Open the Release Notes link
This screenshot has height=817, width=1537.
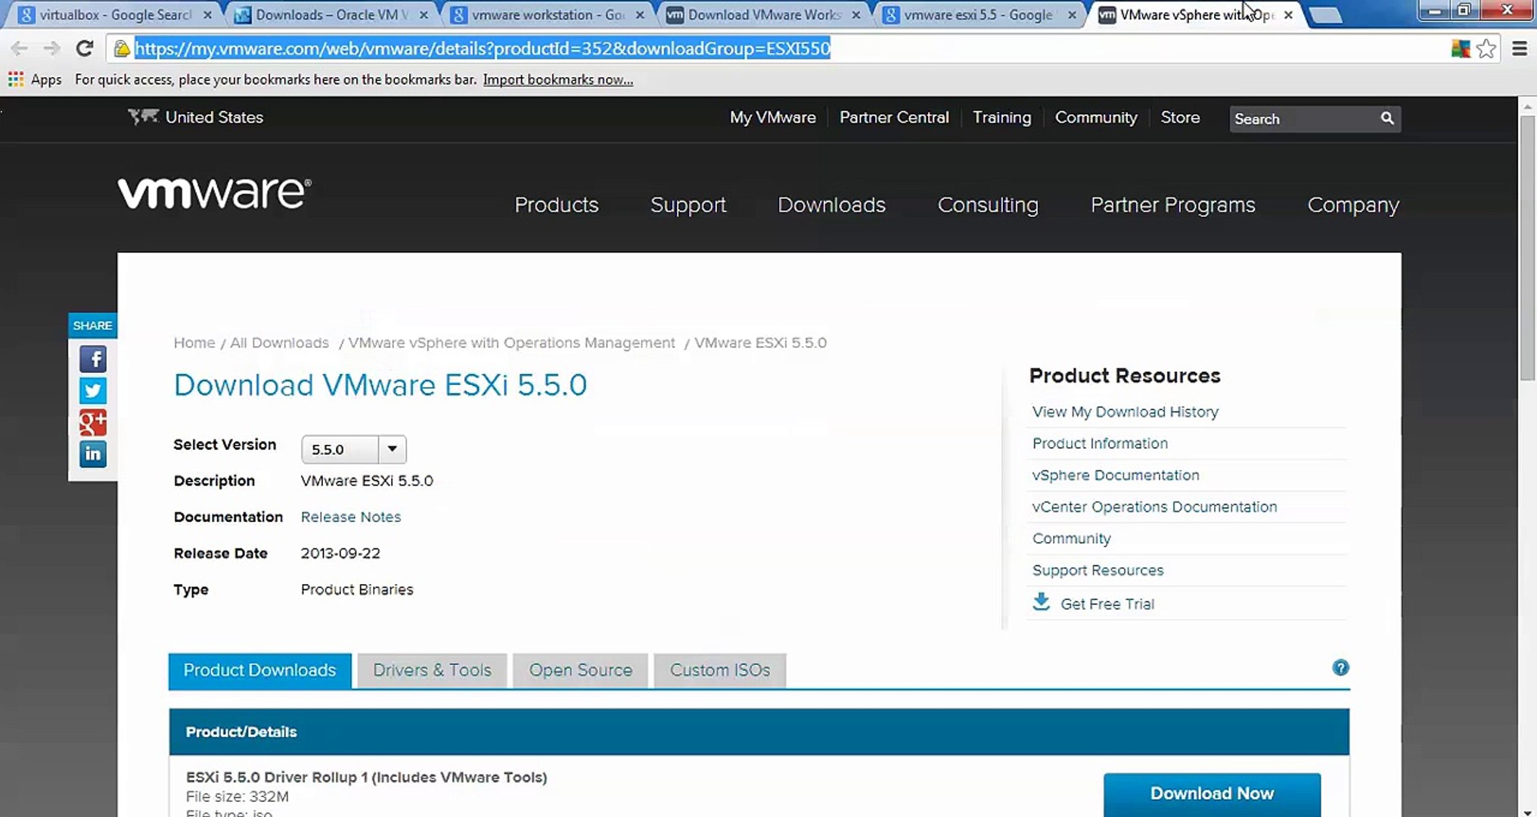point(350,517)
